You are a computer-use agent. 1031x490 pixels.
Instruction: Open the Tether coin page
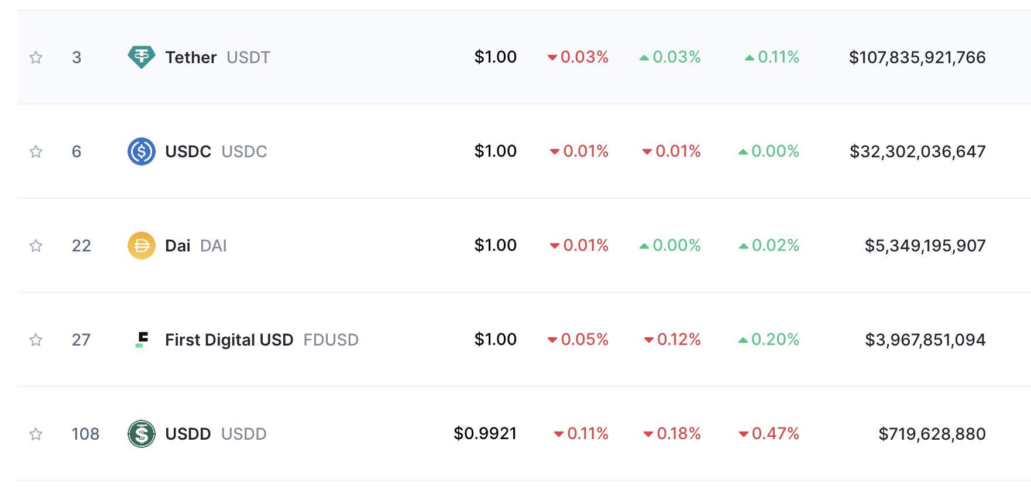point(190,57)
